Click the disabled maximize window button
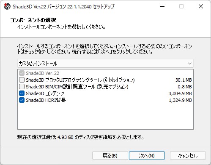The height and width of the screenshot is (165, 211). pyautogui.click(x=181, y=6)
